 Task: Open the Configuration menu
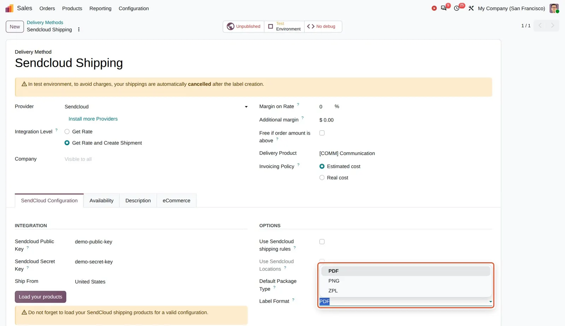133,8
